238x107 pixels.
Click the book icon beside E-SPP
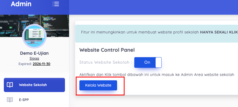10,100
